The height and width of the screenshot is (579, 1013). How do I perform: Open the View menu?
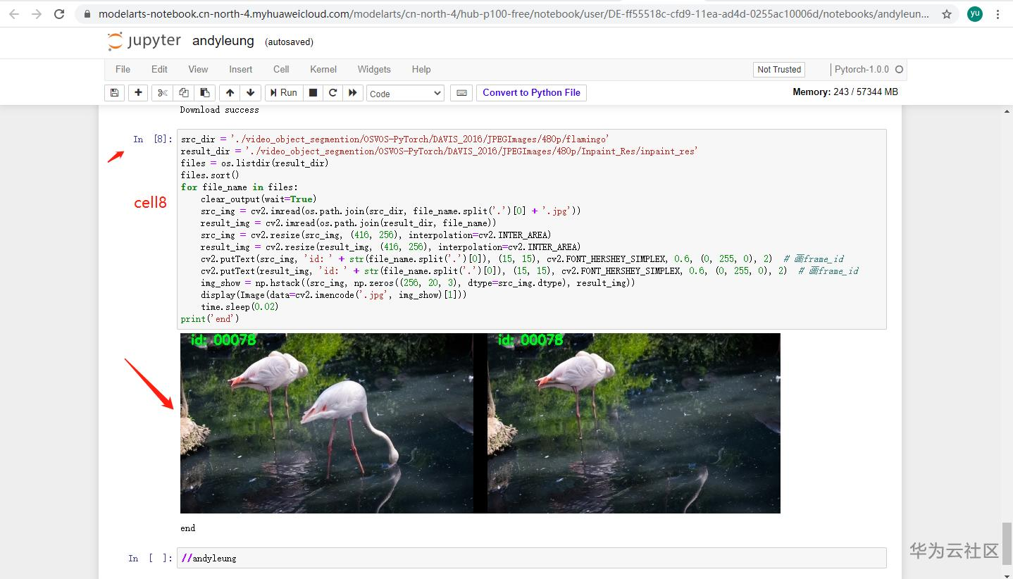pyautogui.click(x=198, y=69)
